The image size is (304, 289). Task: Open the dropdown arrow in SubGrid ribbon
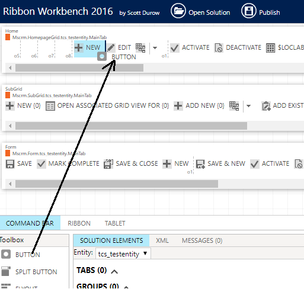(248, 106)
